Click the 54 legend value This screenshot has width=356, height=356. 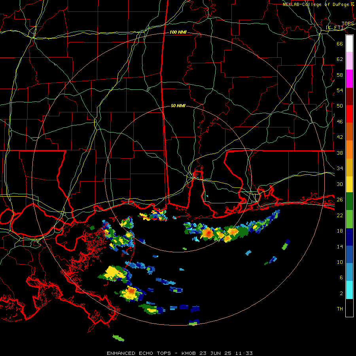pyautogui.click(x=340, y=90)
